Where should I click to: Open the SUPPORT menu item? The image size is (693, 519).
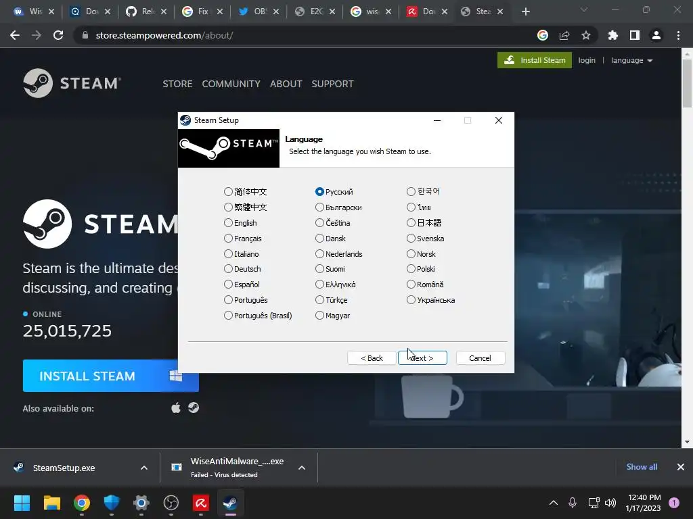pyautogui.click(x=332, y=84)
